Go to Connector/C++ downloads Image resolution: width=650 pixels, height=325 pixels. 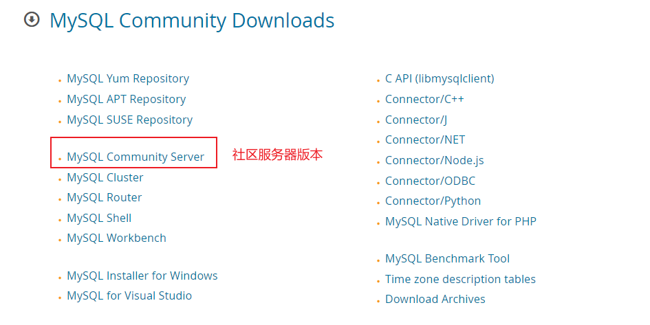(x=425, y=100)
